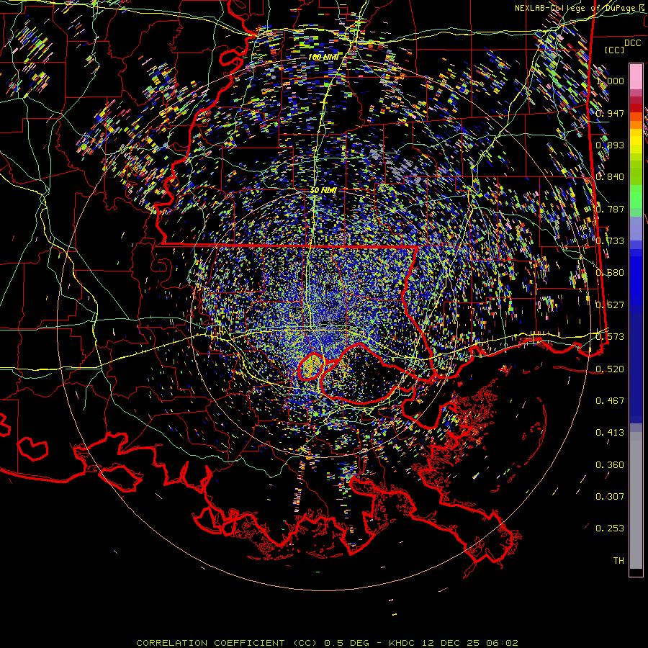Click the bottom CORRELATION COEFFICIENT caption
The width and height of the screenshot is (648, 648).
[327, 643]
